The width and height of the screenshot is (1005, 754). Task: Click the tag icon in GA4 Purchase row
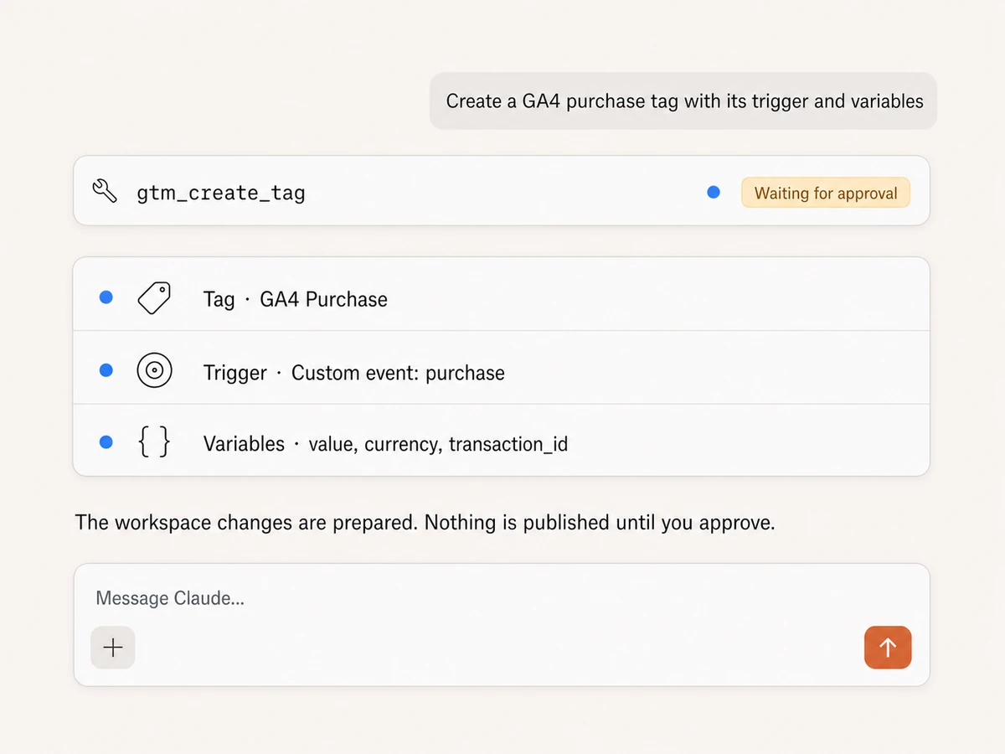click(x=154, y=297)
